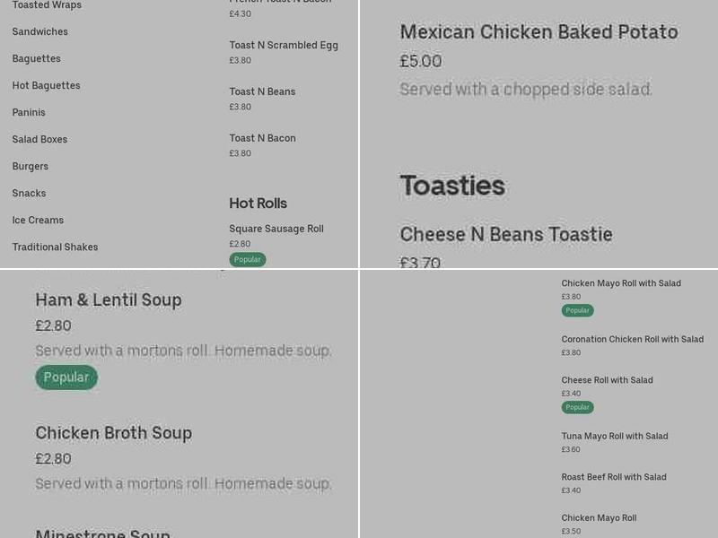The height and width of the screenshot is (538, 718).
Task: Select Tuna Mayo Roll with Salad
Action: 615,436
